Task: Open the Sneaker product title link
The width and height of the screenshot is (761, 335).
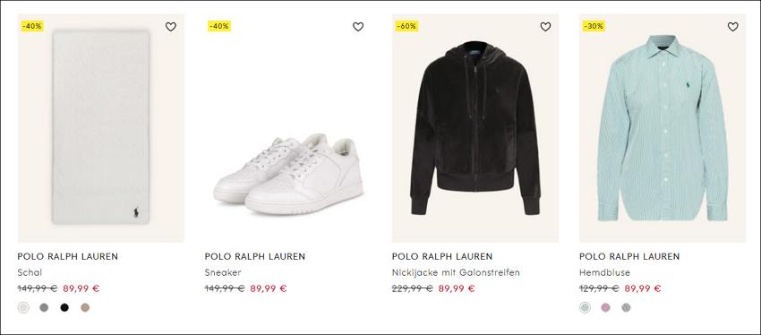Action: click(x=223, y=272)
